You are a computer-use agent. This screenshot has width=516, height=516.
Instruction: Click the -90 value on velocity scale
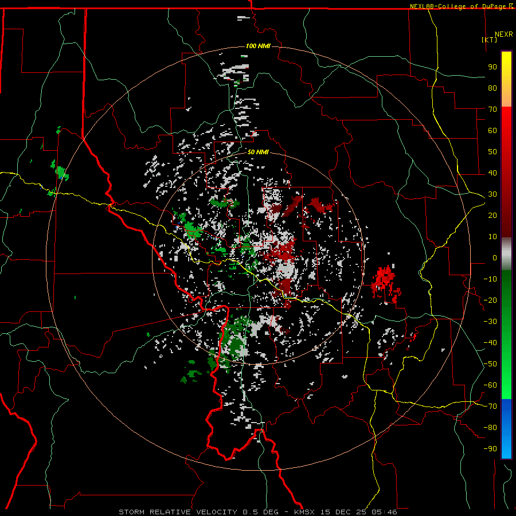[x=490, y=449]
